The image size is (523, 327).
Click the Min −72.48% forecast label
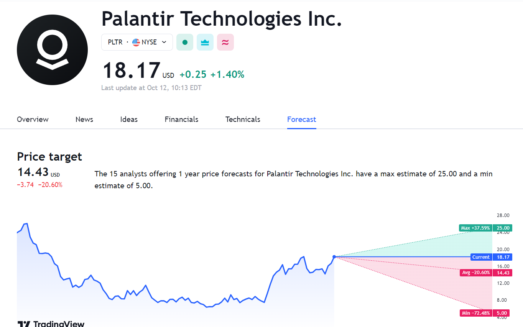click(x=476, y=313)
